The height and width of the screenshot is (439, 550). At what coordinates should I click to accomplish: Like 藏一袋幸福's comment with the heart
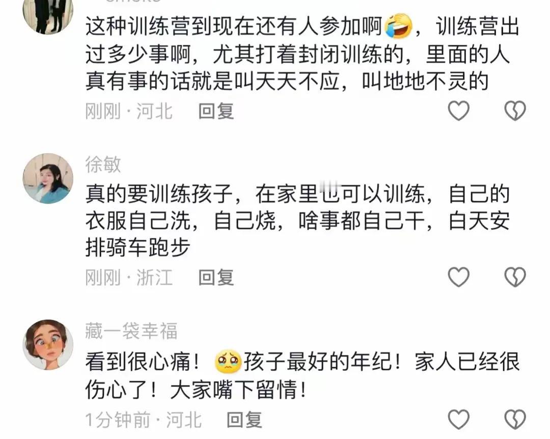[459, 419]
